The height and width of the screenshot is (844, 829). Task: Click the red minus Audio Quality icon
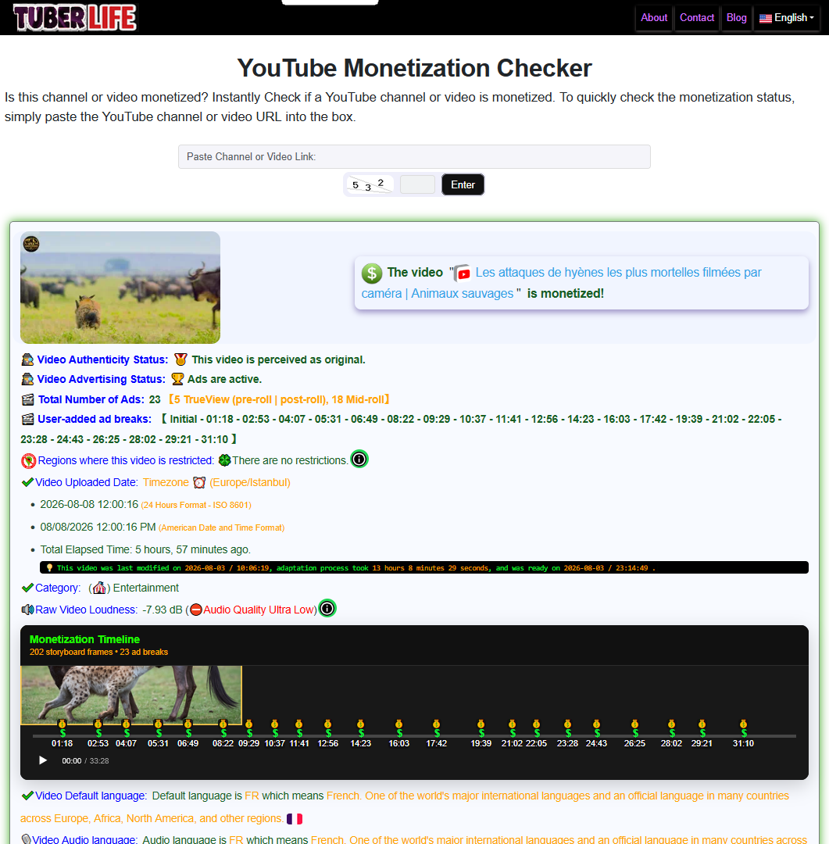tap(196, 610)
